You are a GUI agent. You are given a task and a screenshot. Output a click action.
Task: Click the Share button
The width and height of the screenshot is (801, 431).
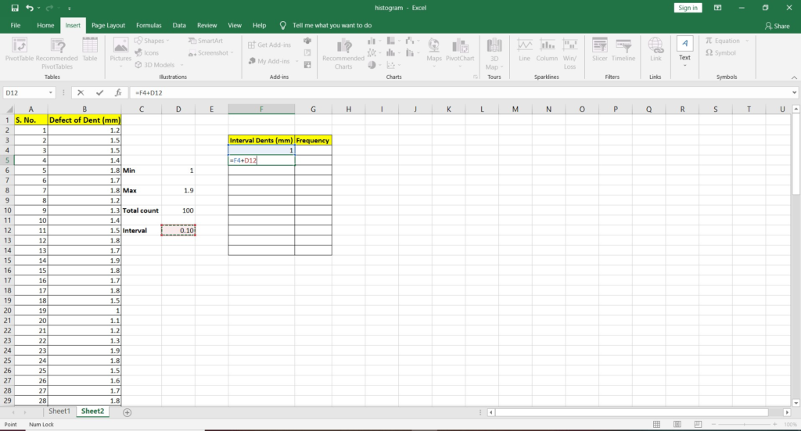[777, 26]
